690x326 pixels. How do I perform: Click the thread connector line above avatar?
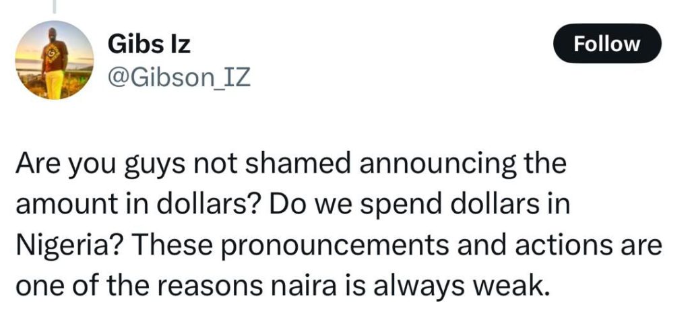pyautogui.click(x=54, y=7)
